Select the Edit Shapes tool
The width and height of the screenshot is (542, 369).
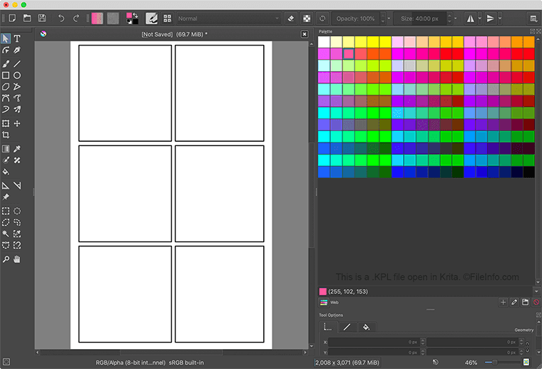coord(6,51)
